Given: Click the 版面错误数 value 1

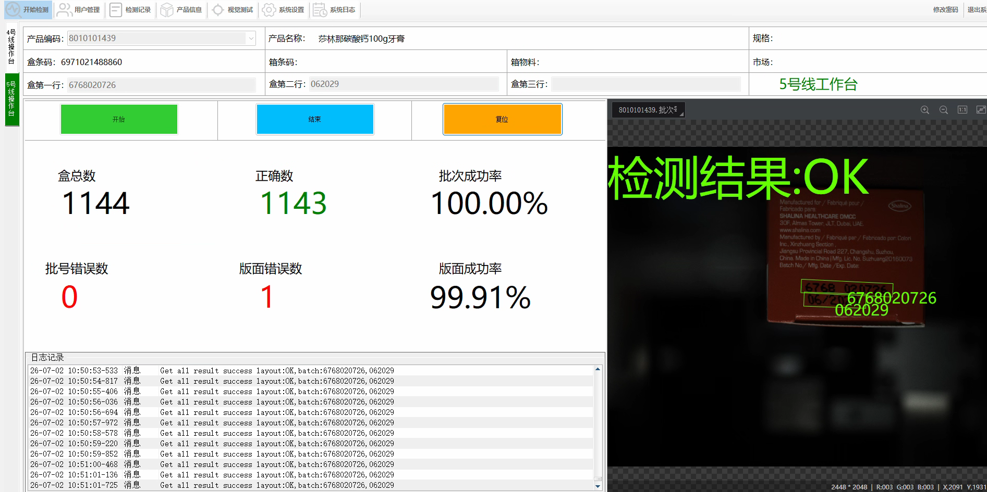Looking at the screenshot, I should tap(267, 297).
